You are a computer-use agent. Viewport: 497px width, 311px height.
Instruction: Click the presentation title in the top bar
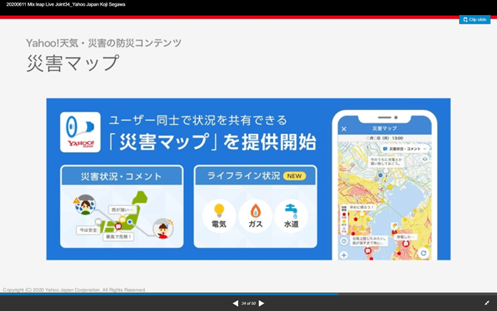coord(66,4)
